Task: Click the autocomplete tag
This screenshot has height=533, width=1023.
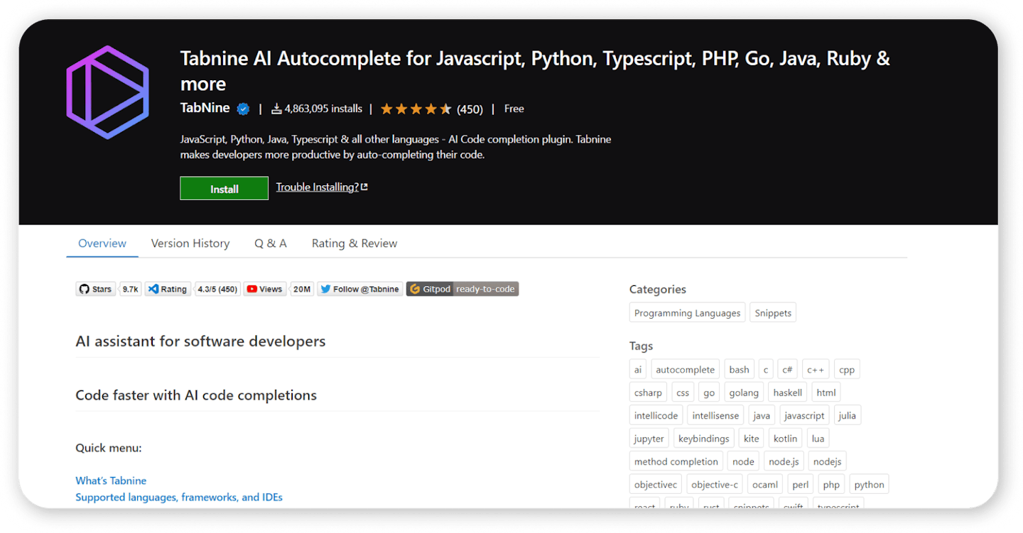Action: [685, 370]
